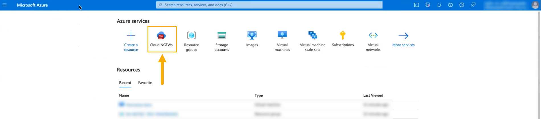Click the Create a resource plus icon

coord(131,35)
